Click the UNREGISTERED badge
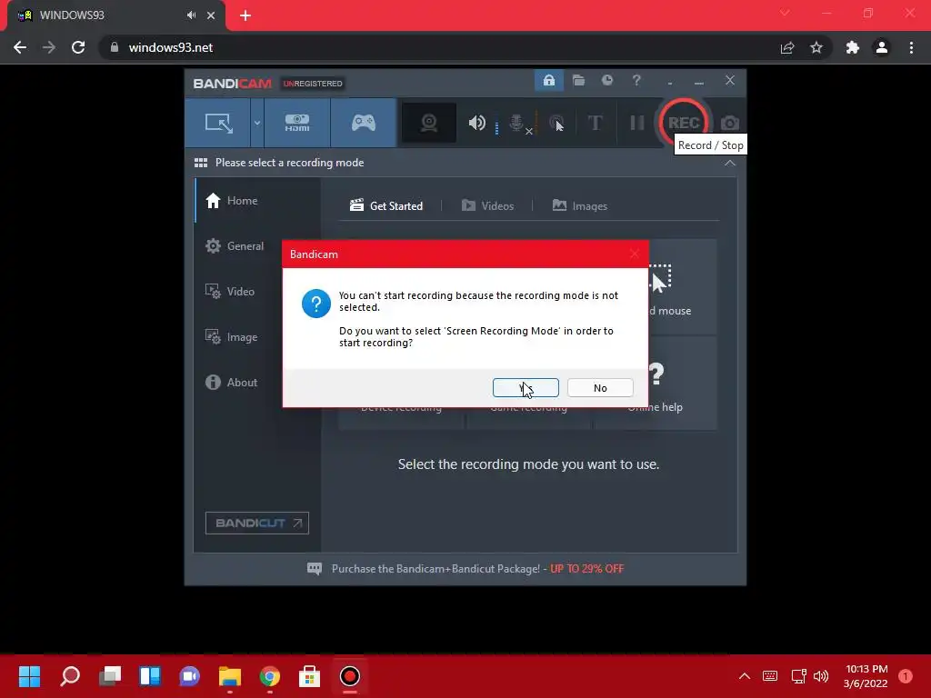Image resolution: width=931 pixels, height=698 pixels. point(313,84)
